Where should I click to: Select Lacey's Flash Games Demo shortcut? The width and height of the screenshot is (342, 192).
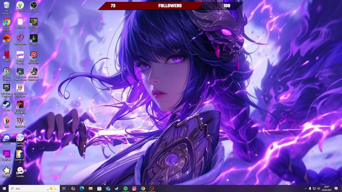coord(20,74)
